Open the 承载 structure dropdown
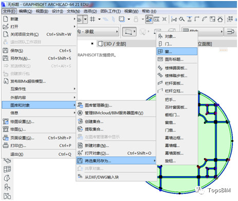 [x=98, y=32]
